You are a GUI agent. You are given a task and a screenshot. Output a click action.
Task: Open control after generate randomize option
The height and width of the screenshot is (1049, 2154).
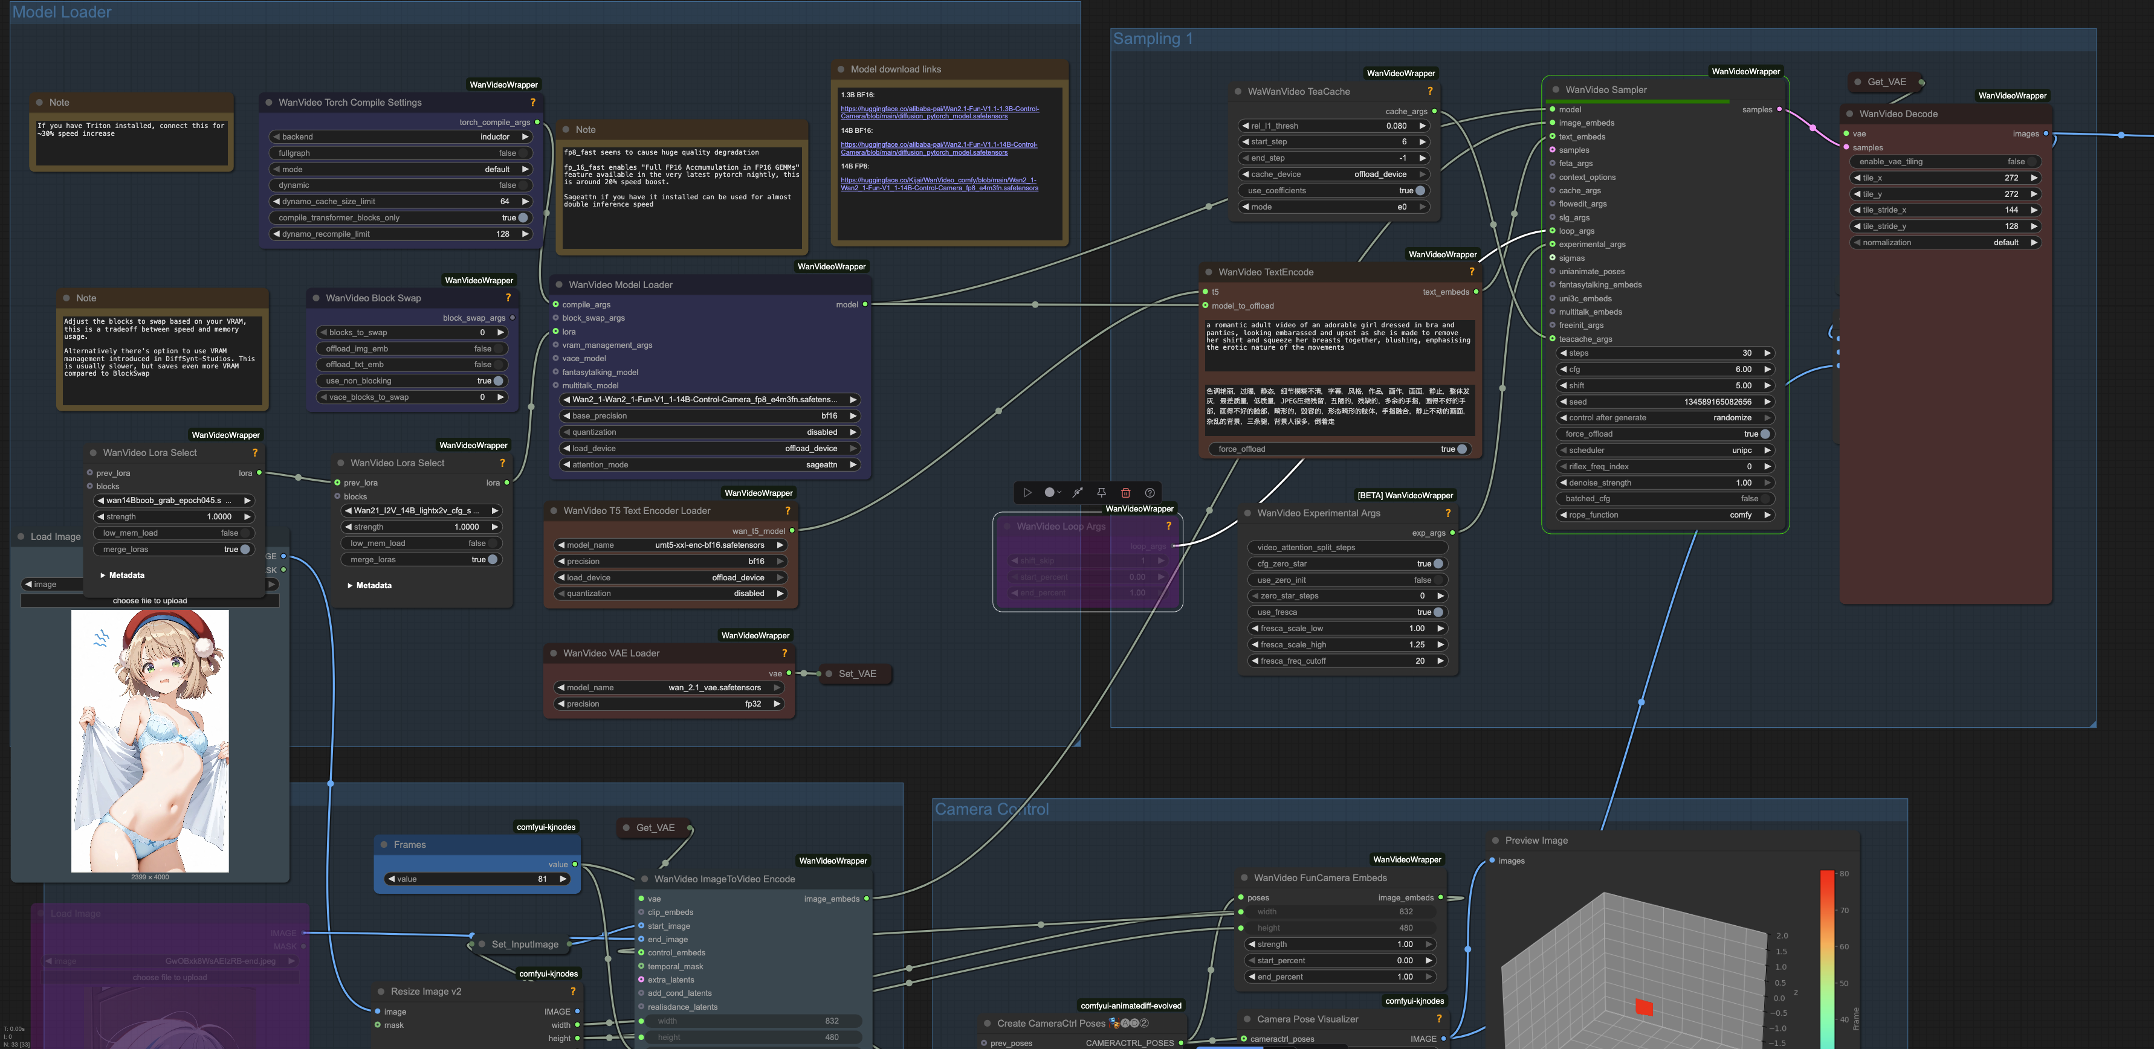[1664, 417]
